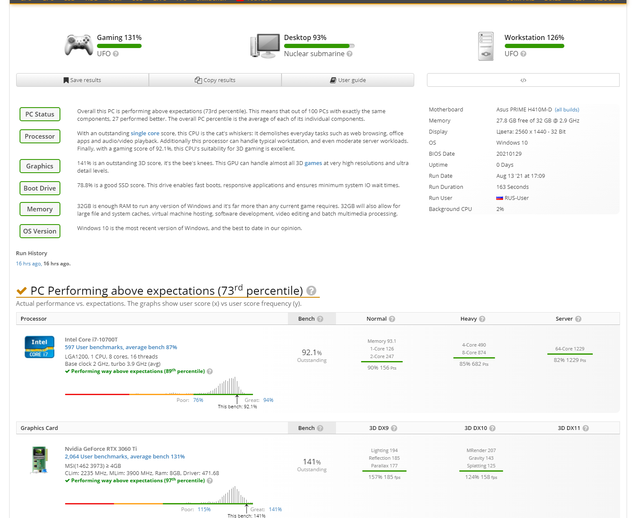Open 597 User benchmarks link

tap(121, 347)
